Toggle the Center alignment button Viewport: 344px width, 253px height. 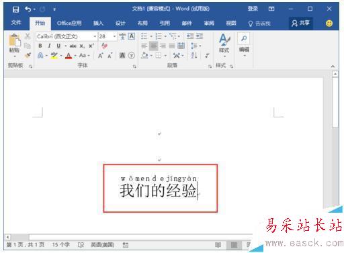(154, 46)
